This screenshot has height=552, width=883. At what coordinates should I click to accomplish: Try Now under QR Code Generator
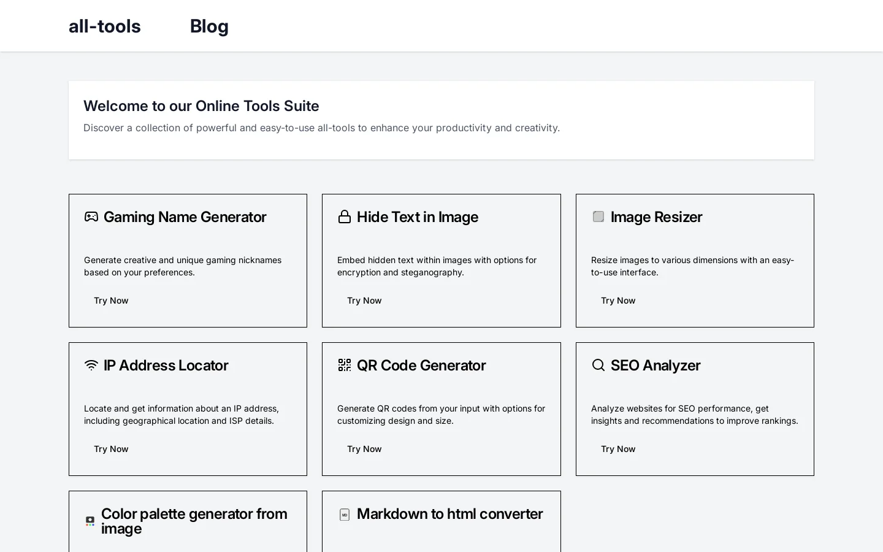pyautogui.click(x=364, y=449)
